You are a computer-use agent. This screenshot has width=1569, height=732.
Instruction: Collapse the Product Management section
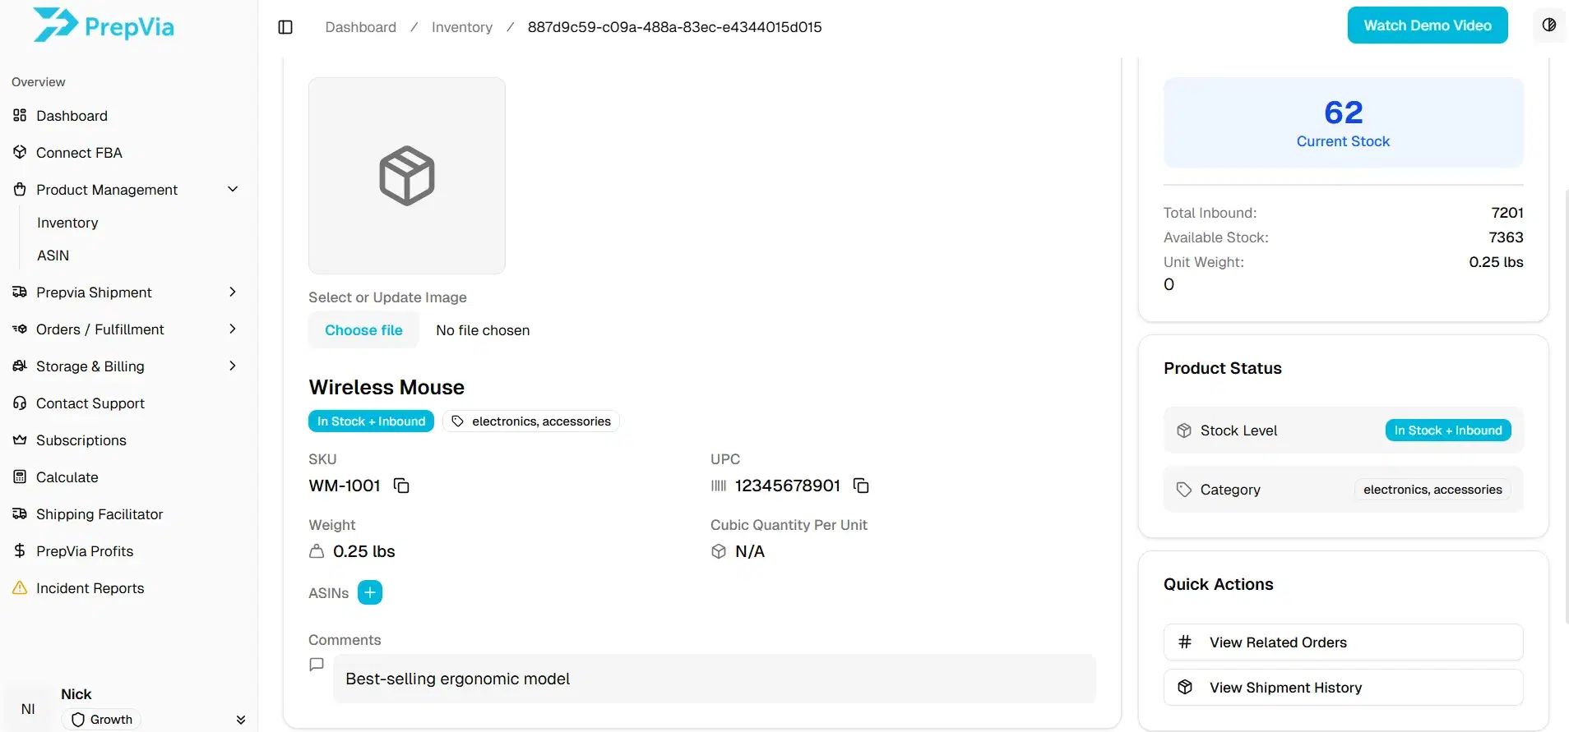(x=233, y=189)
